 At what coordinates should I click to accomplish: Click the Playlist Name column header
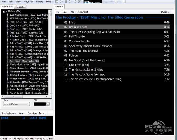(9, 114)
